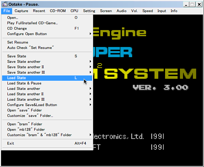
Task: Select Customize "save" Folder...
Action: 47,116
